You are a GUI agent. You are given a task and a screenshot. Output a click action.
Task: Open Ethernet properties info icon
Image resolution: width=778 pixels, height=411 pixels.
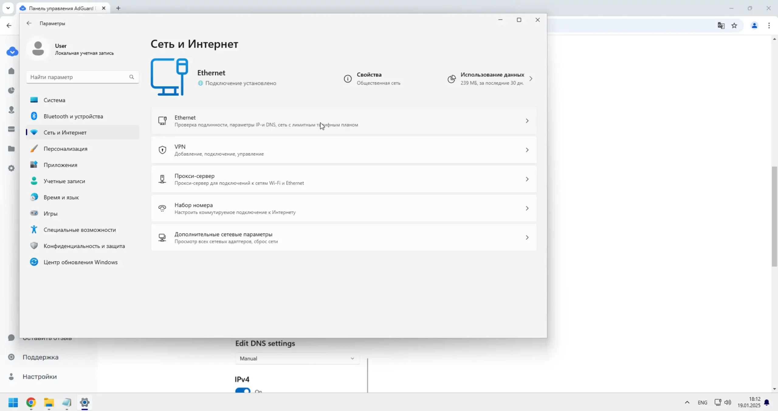click(x=348, y=79)
